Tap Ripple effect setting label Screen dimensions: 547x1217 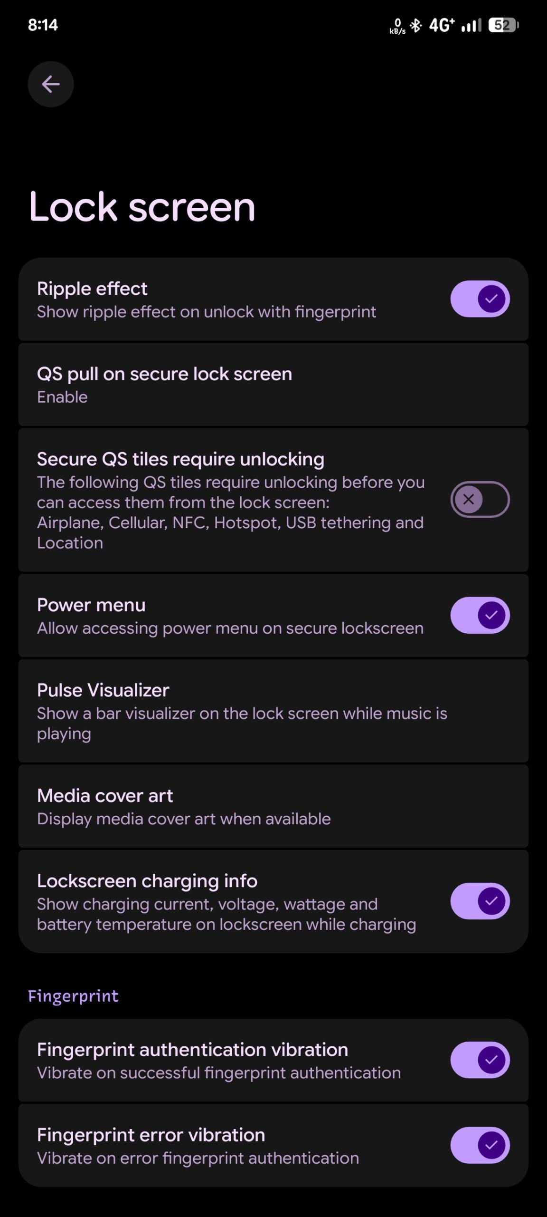[x=92, y=289]
